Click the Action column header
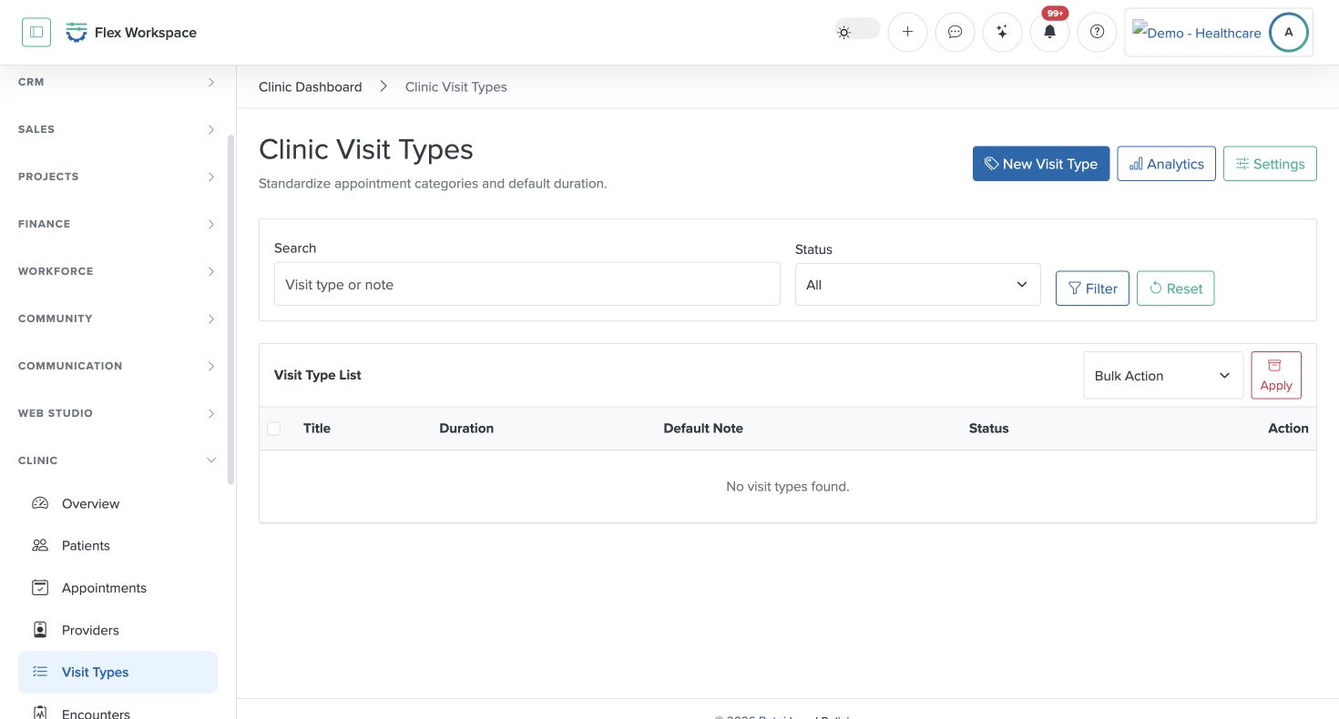Image resolution: width=1339 pixels, height=719 pixels. pos(1288,428)
